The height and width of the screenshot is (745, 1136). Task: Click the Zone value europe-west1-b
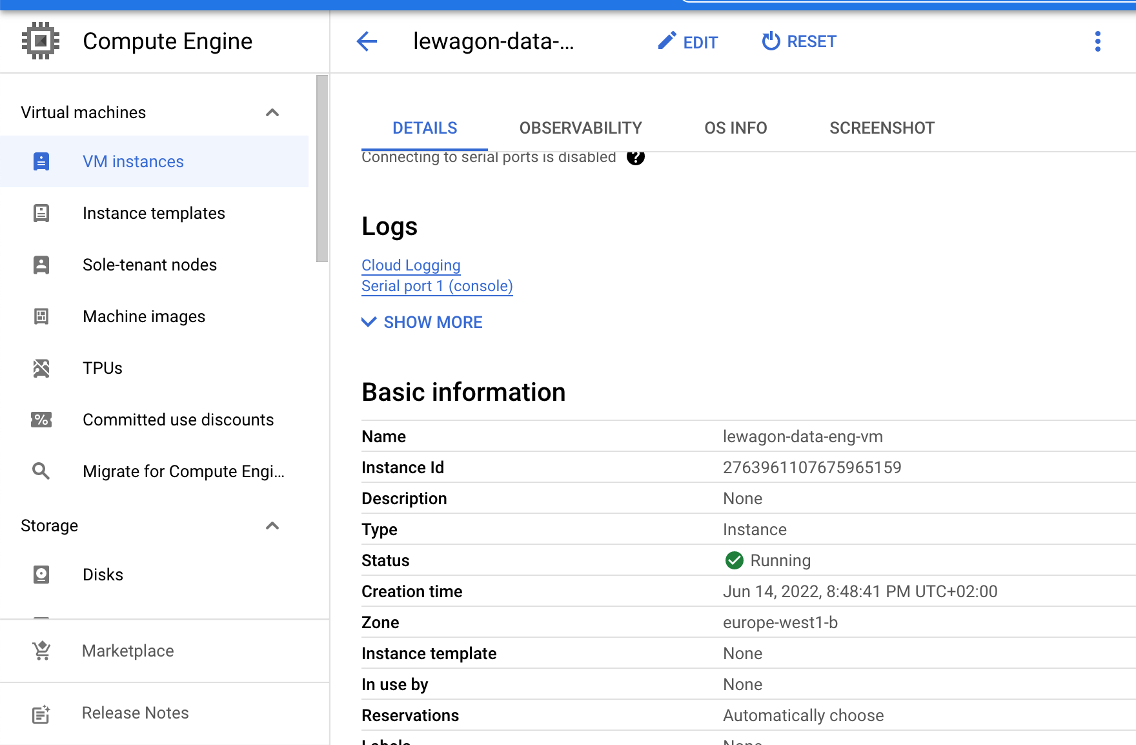tap(780, 622)
